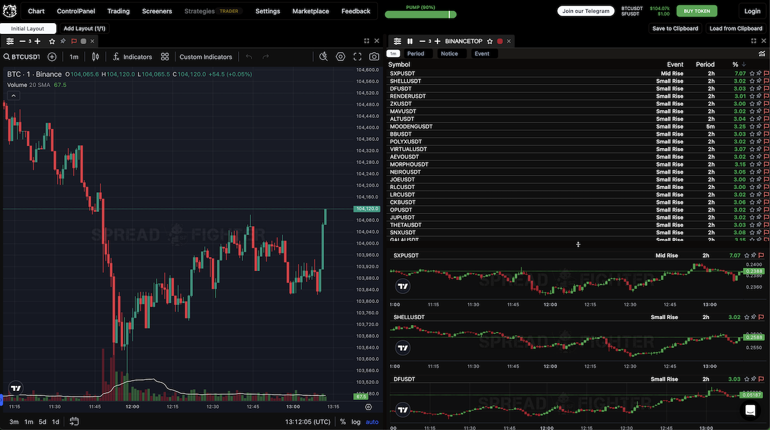This screenshot has height=430, width=770.
Task: Click the TradingView logo on the SXPUSDT mini chart
Action: (x=403, y=286)
